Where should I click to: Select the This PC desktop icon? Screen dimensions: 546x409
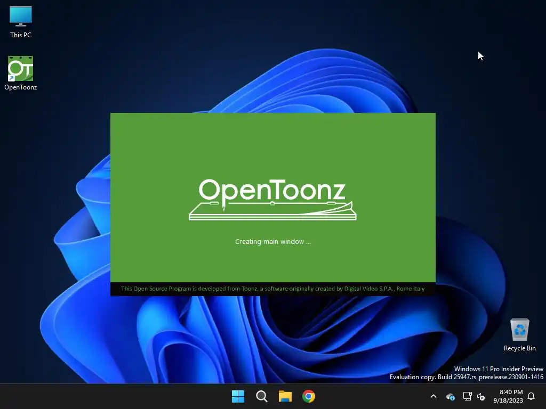[x=21, y=22]
